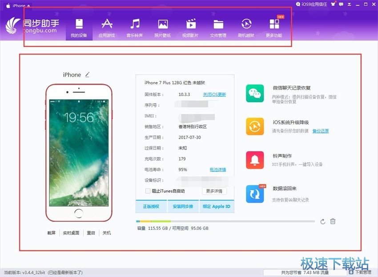Image resolution: width=378 pixels, height=277 pixels.
Task: Open WeChat chat recovery green icon
Action: pos(255,93)
